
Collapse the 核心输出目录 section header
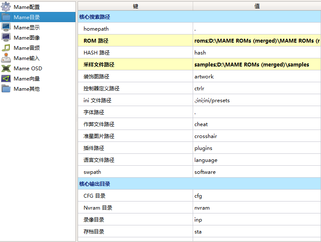(199, 184)
